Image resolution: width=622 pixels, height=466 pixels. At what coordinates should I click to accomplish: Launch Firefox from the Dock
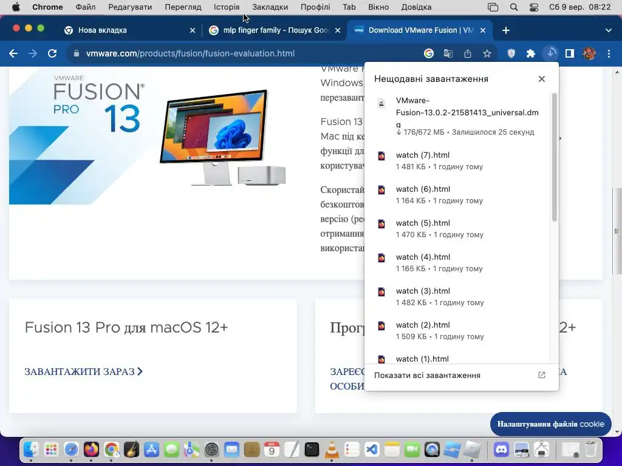[x=91, y=450]
